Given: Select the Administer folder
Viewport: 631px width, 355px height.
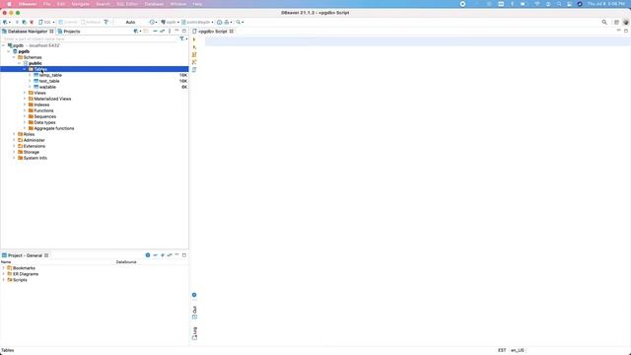Looking at the screenshot, I should (34, 140).
